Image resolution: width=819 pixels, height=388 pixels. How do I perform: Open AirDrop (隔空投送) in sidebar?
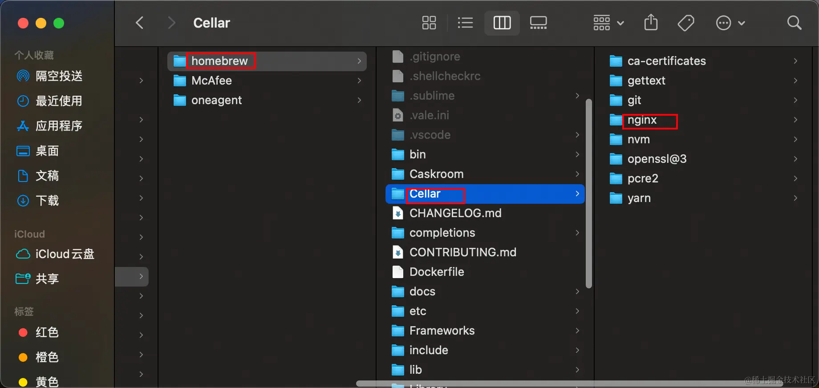click(x=59, y=76)
